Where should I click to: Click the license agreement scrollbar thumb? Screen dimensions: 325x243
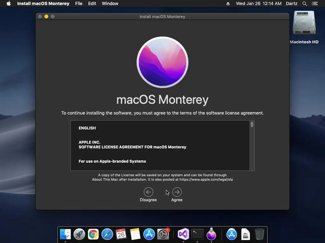click(x=252, y=124)
